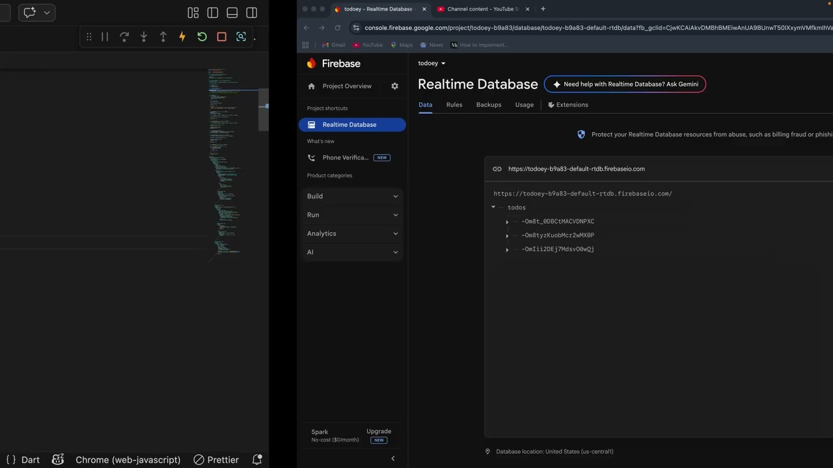Step into with down arrow
This screenshot has height=468, width=833.
144,36
